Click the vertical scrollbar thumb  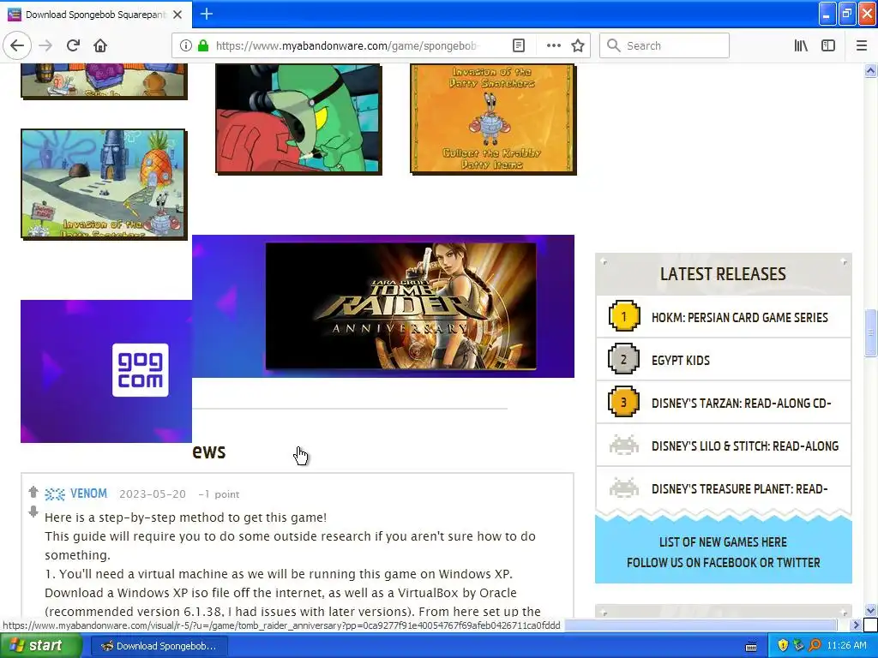tap(870, 333)
